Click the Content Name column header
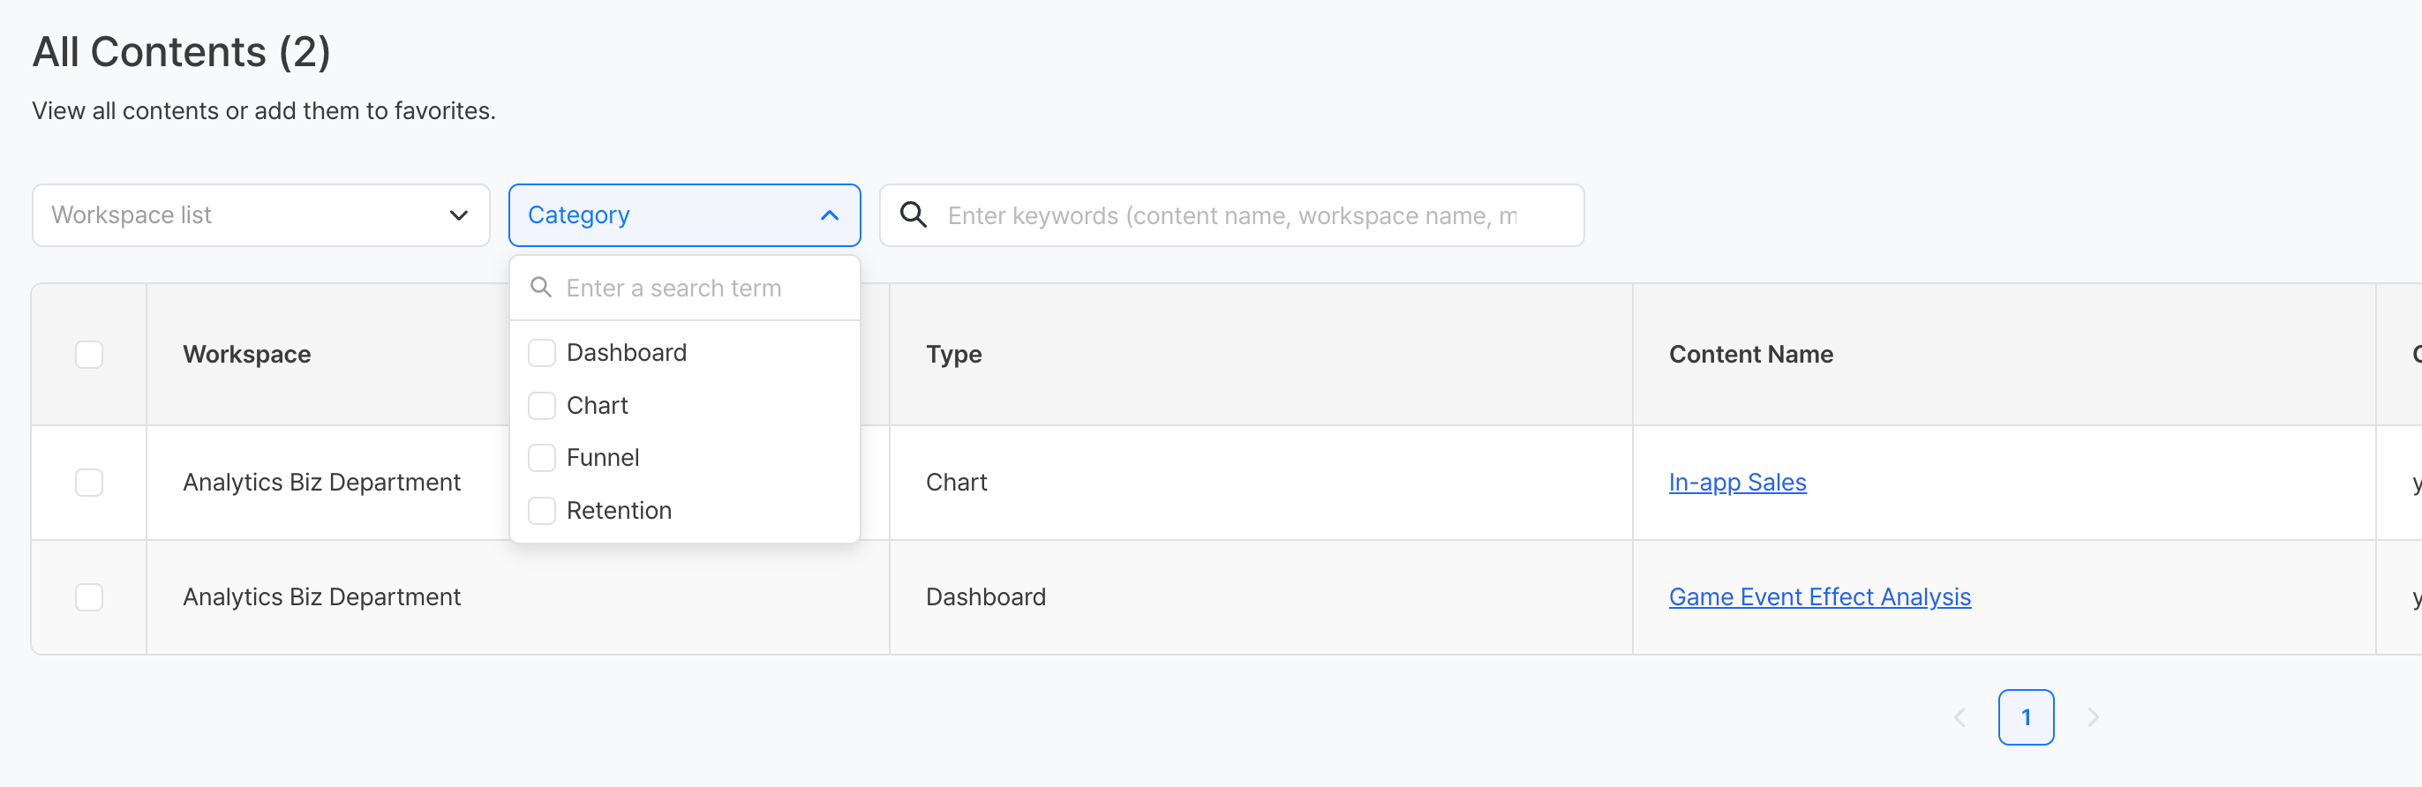Screen dimensions: 2422x787 click(1749, 355)
